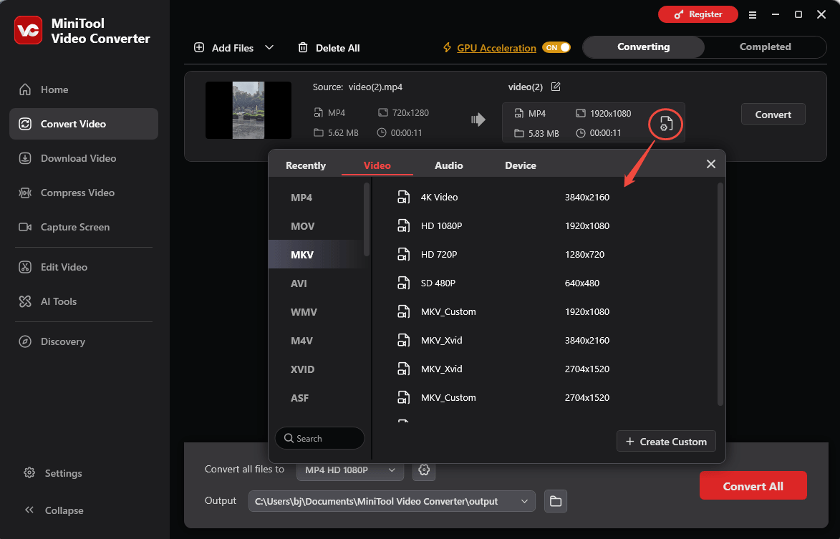Click the video(2) thumbnail
The image size is (840, 539).
[248, 110]
